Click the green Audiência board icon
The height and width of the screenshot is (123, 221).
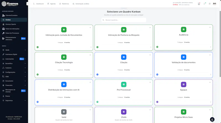[x=183, y=30]
